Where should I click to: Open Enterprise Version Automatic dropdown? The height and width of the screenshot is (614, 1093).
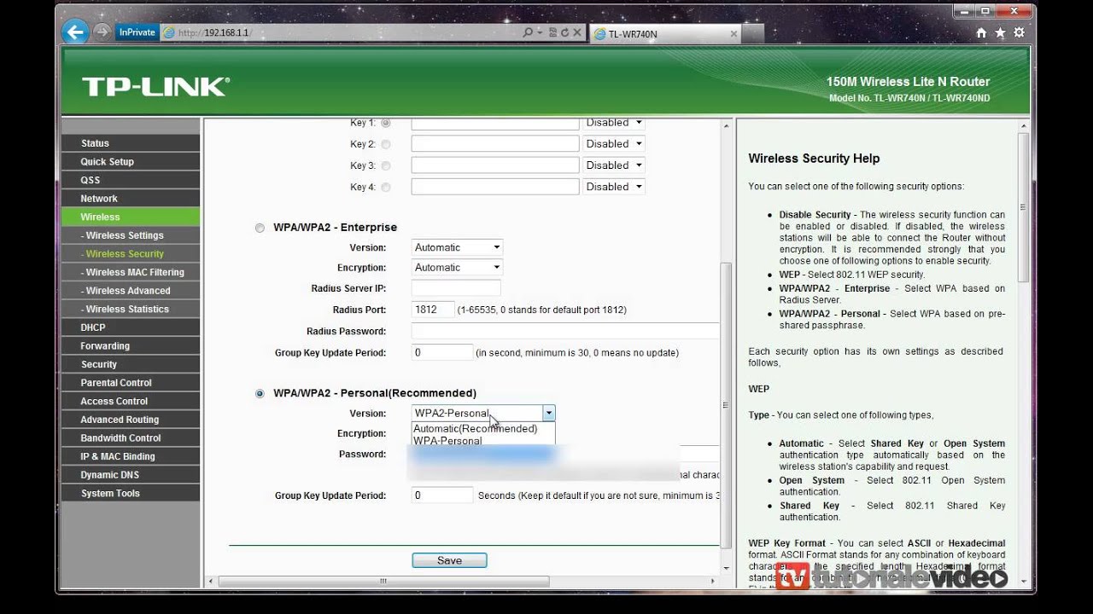(x=457, y=247)
